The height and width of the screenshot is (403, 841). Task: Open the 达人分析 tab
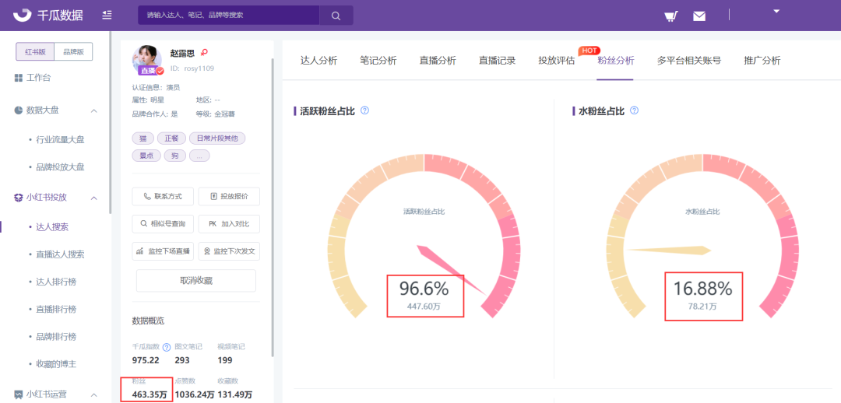click(318, 61)
